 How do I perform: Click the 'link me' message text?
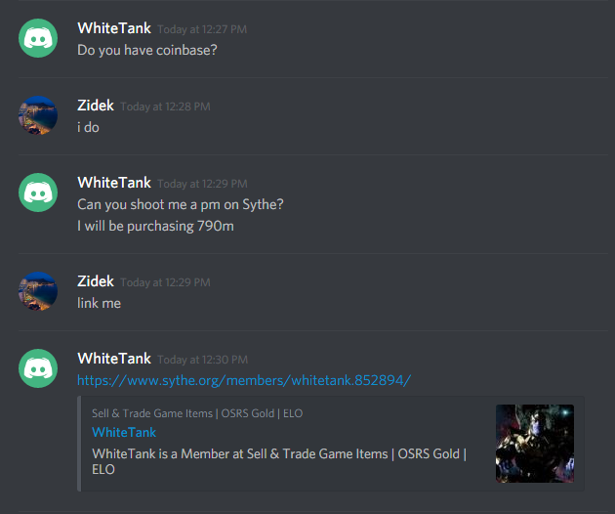click(99, 303)
